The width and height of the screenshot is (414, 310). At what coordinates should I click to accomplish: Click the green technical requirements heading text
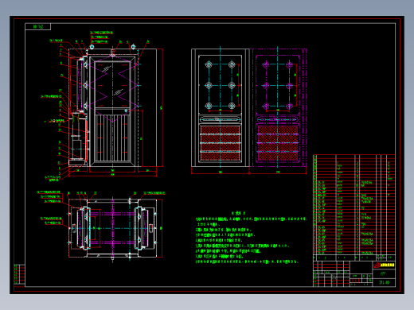point(238,213)
